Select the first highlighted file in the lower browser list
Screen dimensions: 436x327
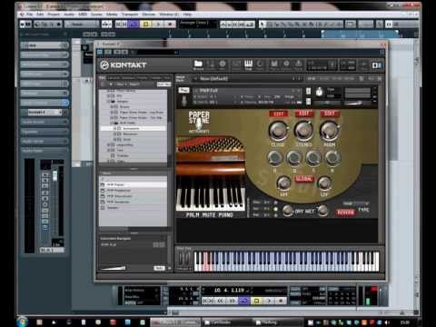coord(134,184)
